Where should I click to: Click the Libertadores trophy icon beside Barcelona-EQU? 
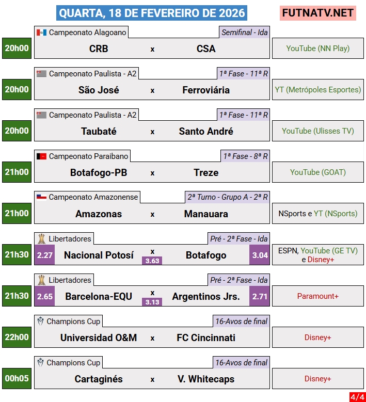(x=41, y=280)
